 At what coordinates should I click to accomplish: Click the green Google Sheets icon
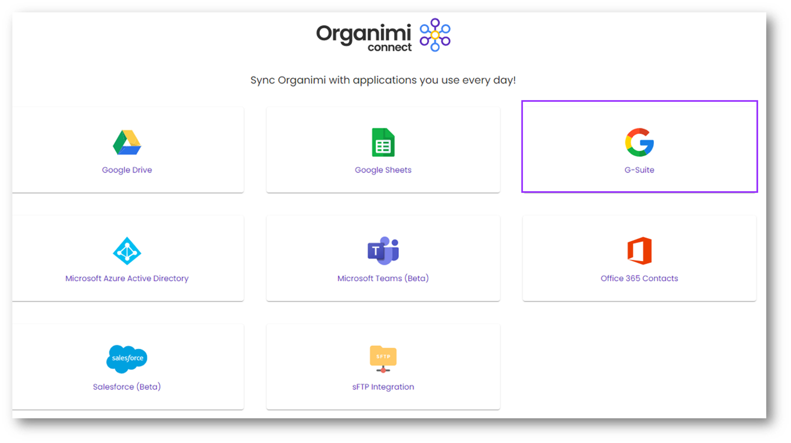(383, 142)
